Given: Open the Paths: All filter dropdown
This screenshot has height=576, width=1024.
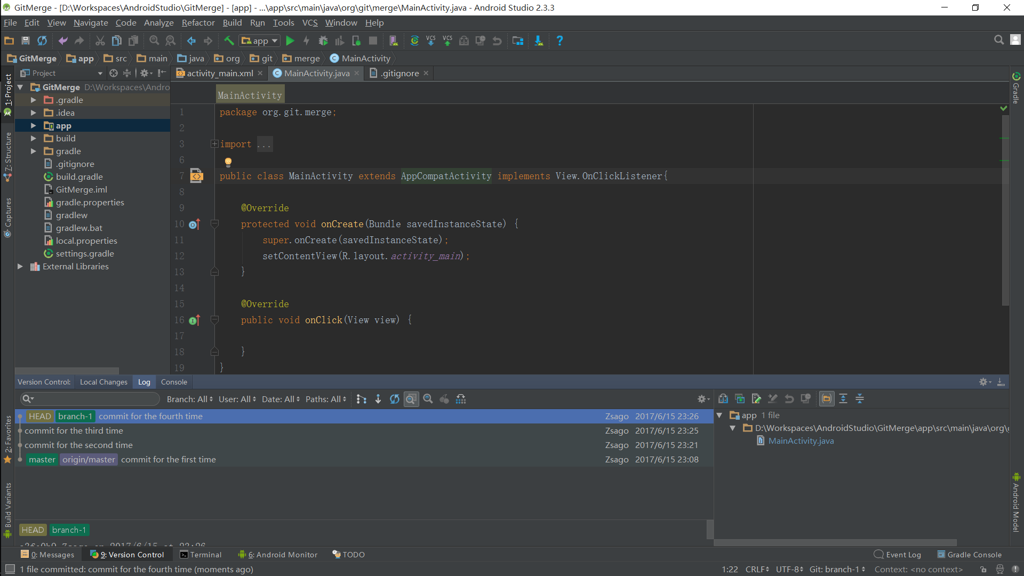Looking at the screenshot, I should pyautogui.click(x=326, y=399).
